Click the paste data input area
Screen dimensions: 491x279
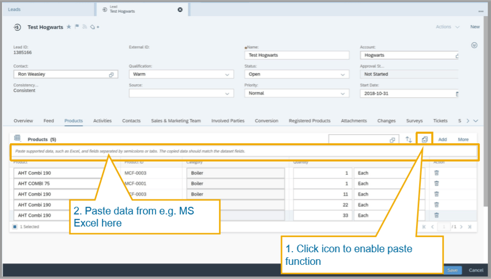pos(244,151)
